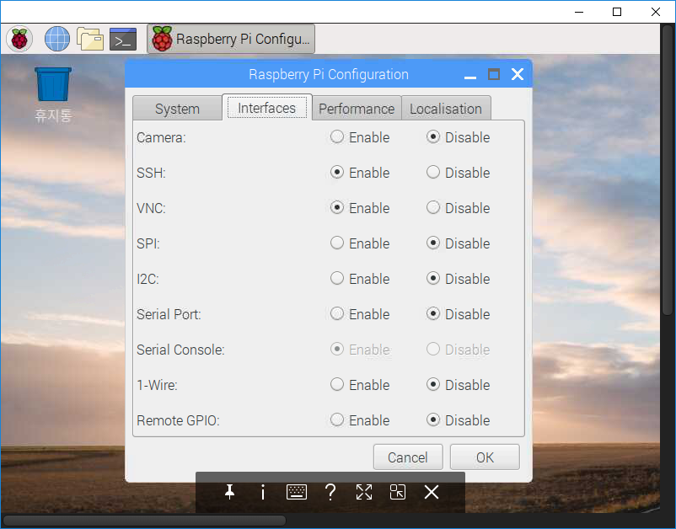Click the horizontal scrollbar of VNC window
The height and width of the screenshot is (529, 676).
pos(144,521)
